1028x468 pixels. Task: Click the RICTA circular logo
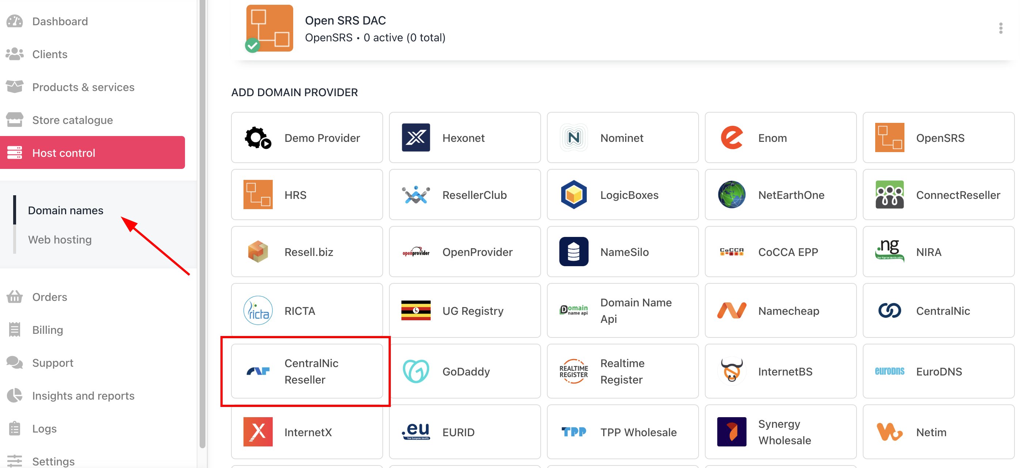point(258,311)
